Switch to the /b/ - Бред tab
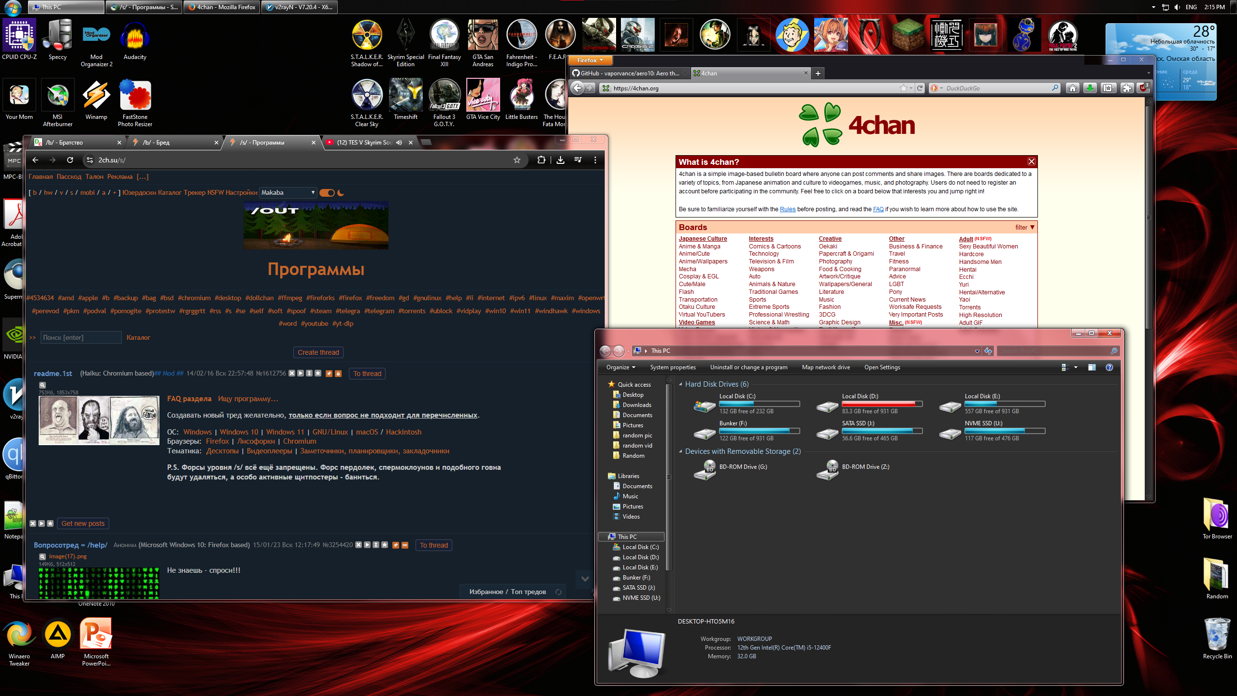 (175, 143)
